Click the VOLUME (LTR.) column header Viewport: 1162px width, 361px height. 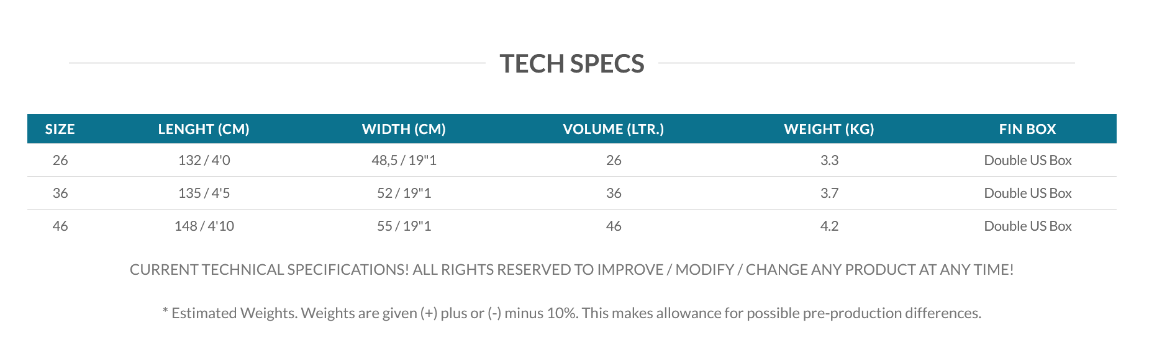click(x=614, y=129)
